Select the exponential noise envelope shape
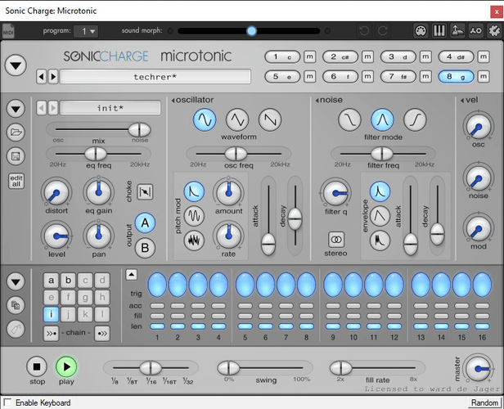Screen dimensions: 504x409 click(x=380, y=191)
